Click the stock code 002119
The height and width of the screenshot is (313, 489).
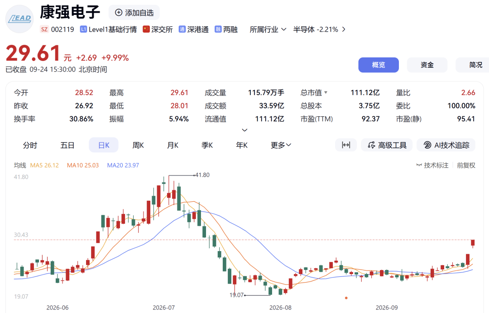point(62,29)
